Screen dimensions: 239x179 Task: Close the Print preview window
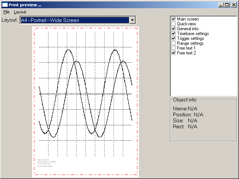click(234, 4)
